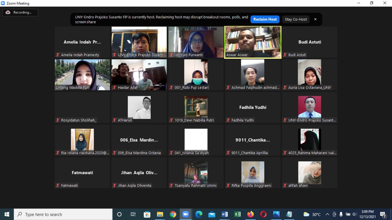Select ATHarun's profile picture tile
Image resolution: width=392 pixels, height=220 pixels.
tap(139, 107)
